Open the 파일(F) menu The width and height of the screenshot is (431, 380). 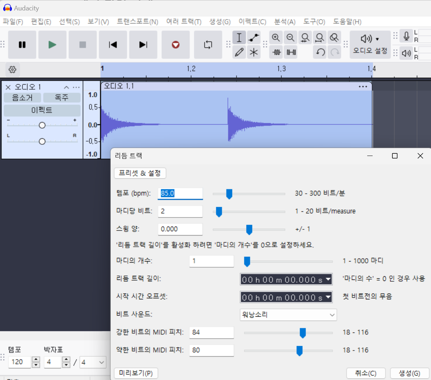pyautogui.click(x=13, y=22)
